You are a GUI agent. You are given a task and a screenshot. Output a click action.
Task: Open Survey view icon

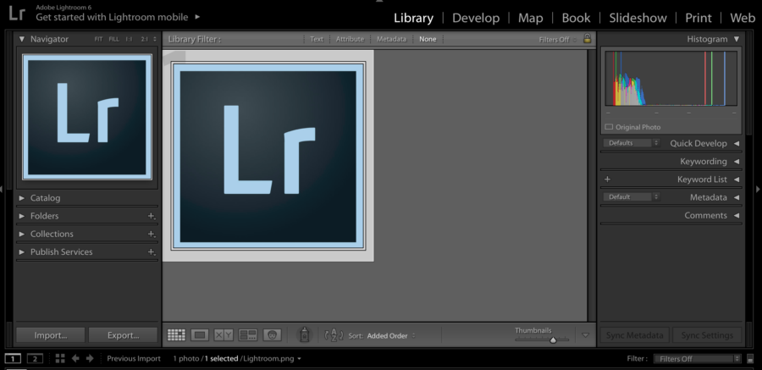tap(248, 335)
